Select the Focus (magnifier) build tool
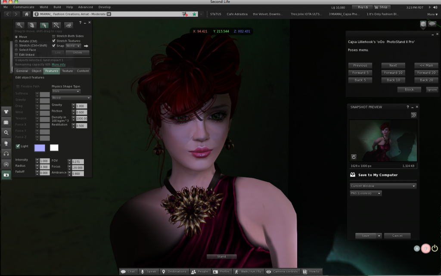The width and height of the screenshot is (441, 276). [x=20, y=25]
